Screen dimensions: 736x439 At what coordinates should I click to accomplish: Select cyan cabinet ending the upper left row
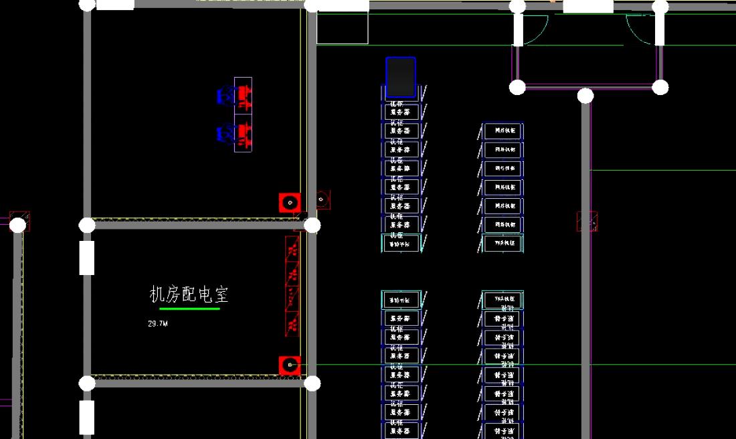click(x=400, y=244)
